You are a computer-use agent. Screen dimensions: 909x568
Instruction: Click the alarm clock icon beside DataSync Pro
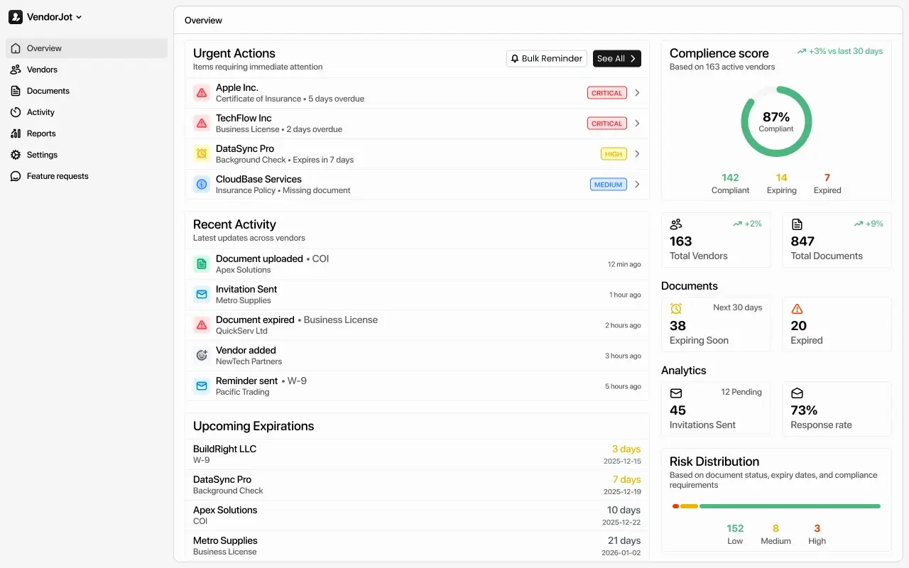point(202,154)
